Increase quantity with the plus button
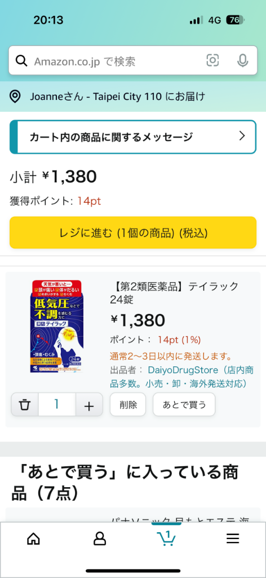 pyautogui.click(x=89, y=405)
